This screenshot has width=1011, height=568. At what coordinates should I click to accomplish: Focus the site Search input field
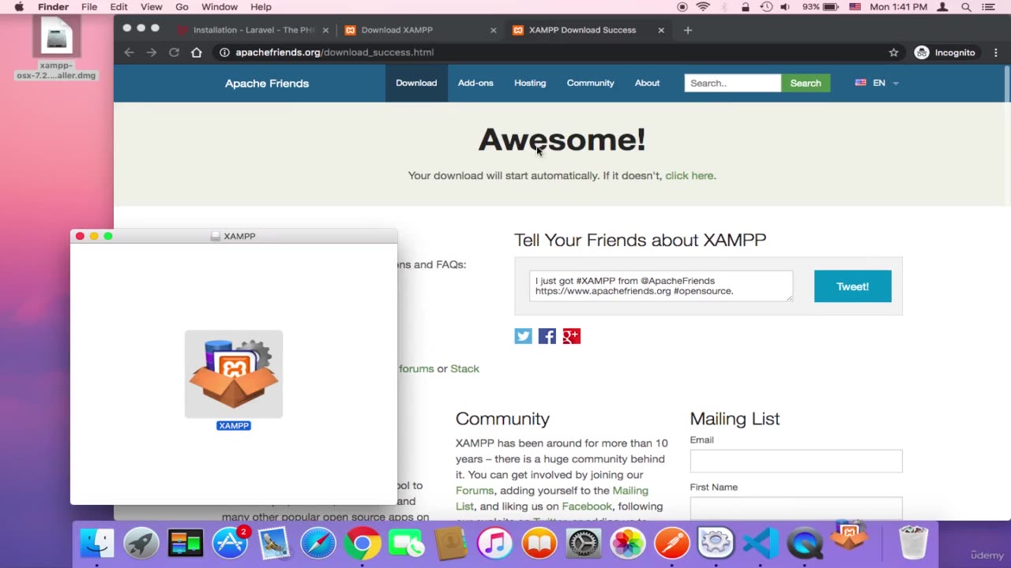tap(733, 83)
